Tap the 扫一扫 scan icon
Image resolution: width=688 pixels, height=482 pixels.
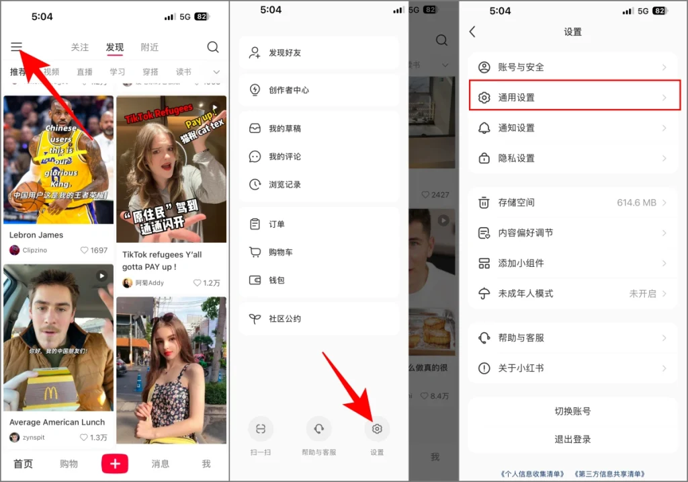tap(261, 429)
